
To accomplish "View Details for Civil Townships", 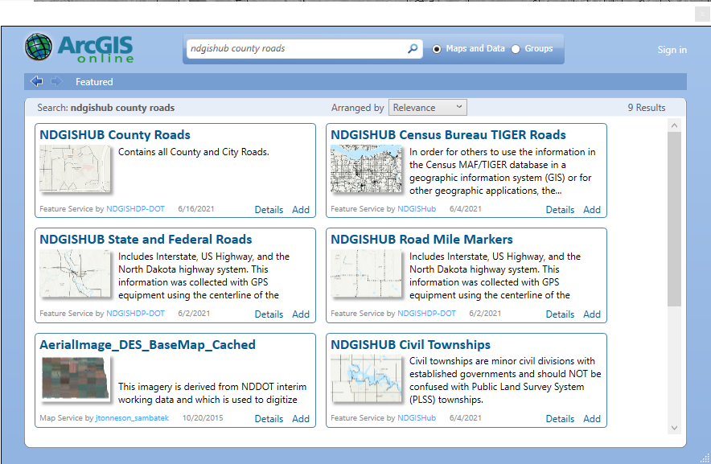I will click(x=560, y=419).
